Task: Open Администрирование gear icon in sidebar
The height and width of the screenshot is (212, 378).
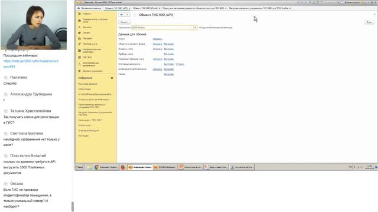Action: click(79, 71)
